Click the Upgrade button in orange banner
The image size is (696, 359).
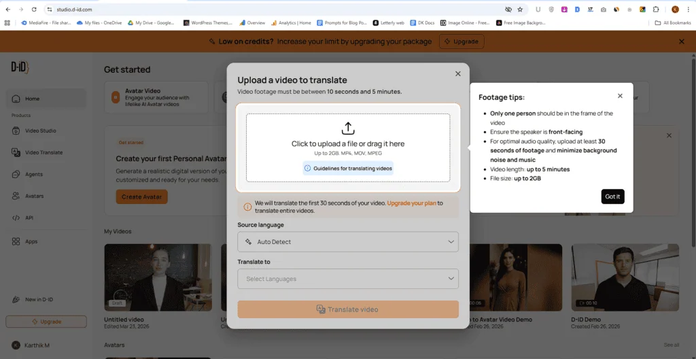(462, 41)
